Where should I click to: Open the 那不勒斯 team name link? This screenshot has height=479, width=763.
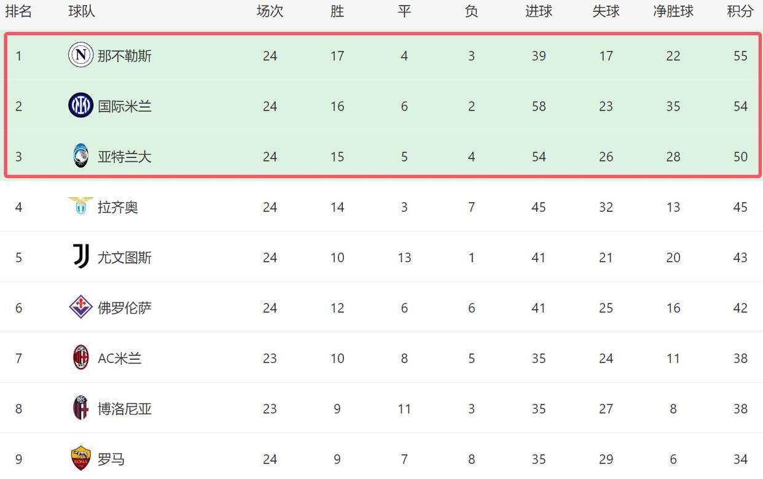click(x=125, y=56)
